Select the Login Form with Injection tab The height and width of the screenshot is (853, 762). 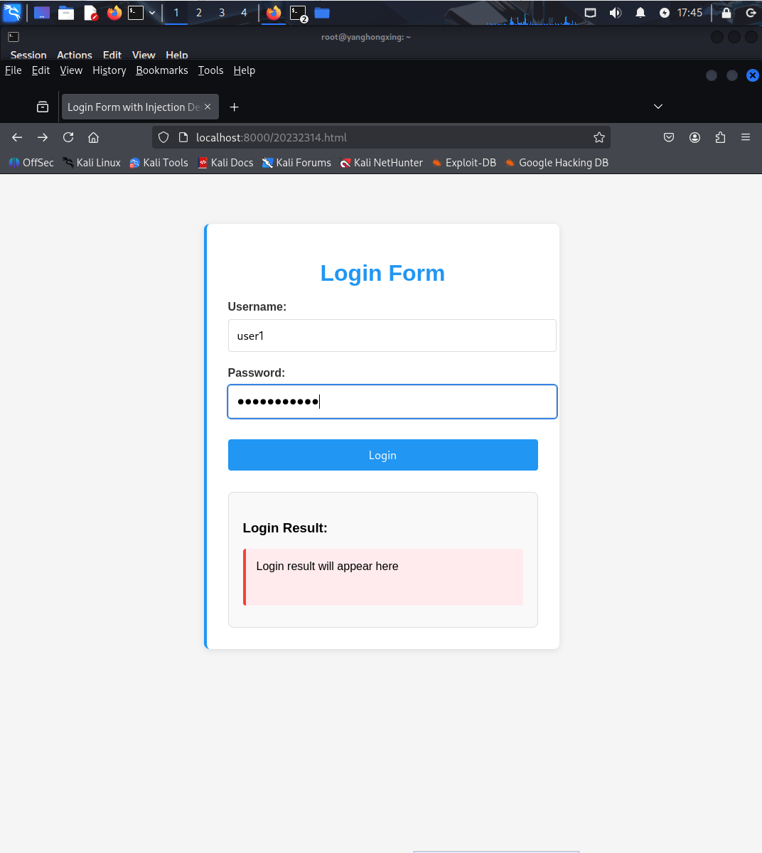[134, 107]
